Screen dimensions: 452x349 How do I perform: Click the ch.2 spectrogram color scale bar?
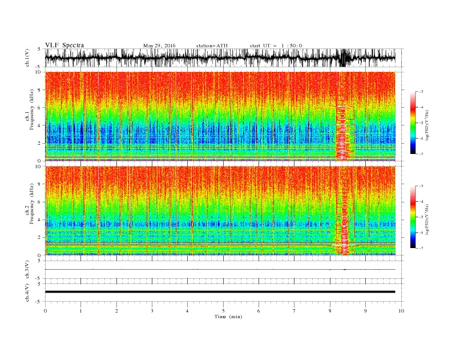click(x=413, y=217)
